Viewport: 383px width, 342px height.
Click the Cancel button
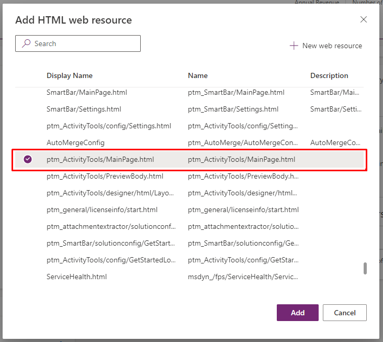point(344,313)
